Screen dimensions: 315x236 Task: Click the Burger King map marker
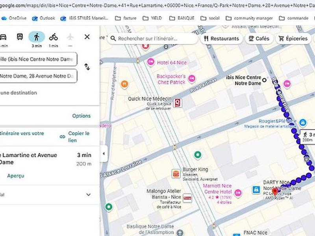tap(176, 174)
